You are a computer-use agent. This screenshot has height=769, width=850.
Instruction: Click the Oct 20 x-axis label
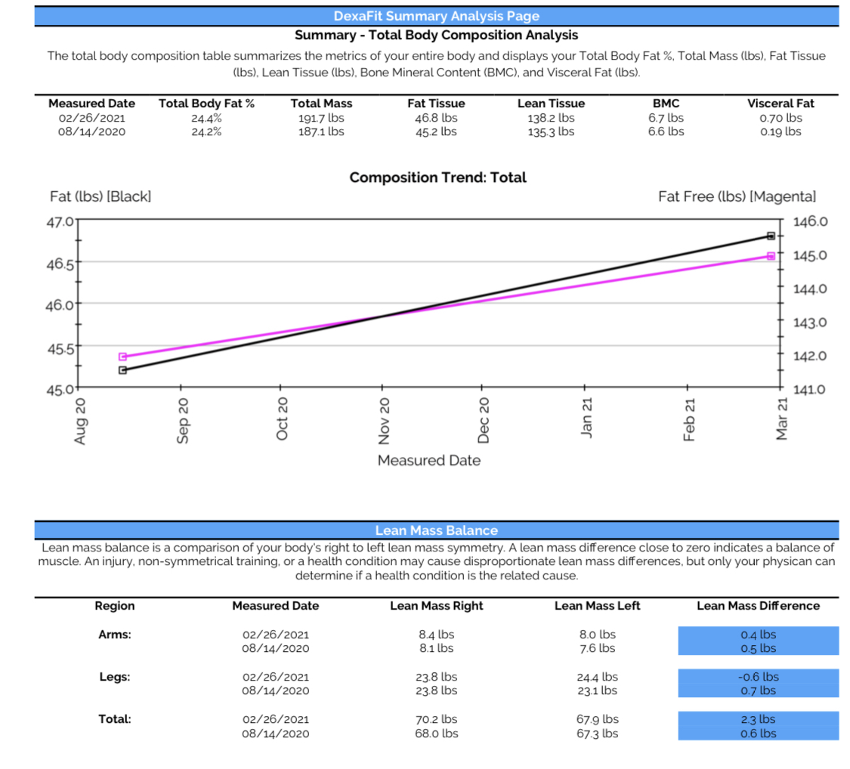(282, 419)
